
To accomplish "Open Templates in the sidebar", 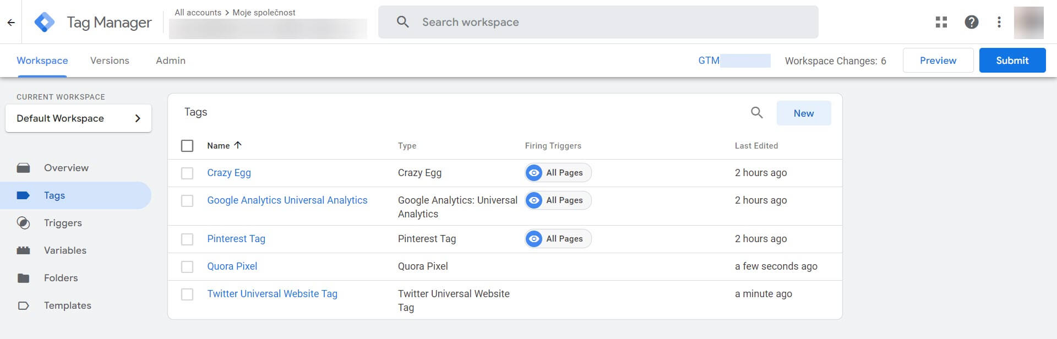I will [76, 305].
